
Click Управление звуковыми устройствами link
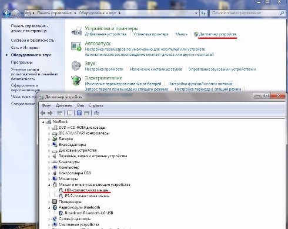coord(222,69)
